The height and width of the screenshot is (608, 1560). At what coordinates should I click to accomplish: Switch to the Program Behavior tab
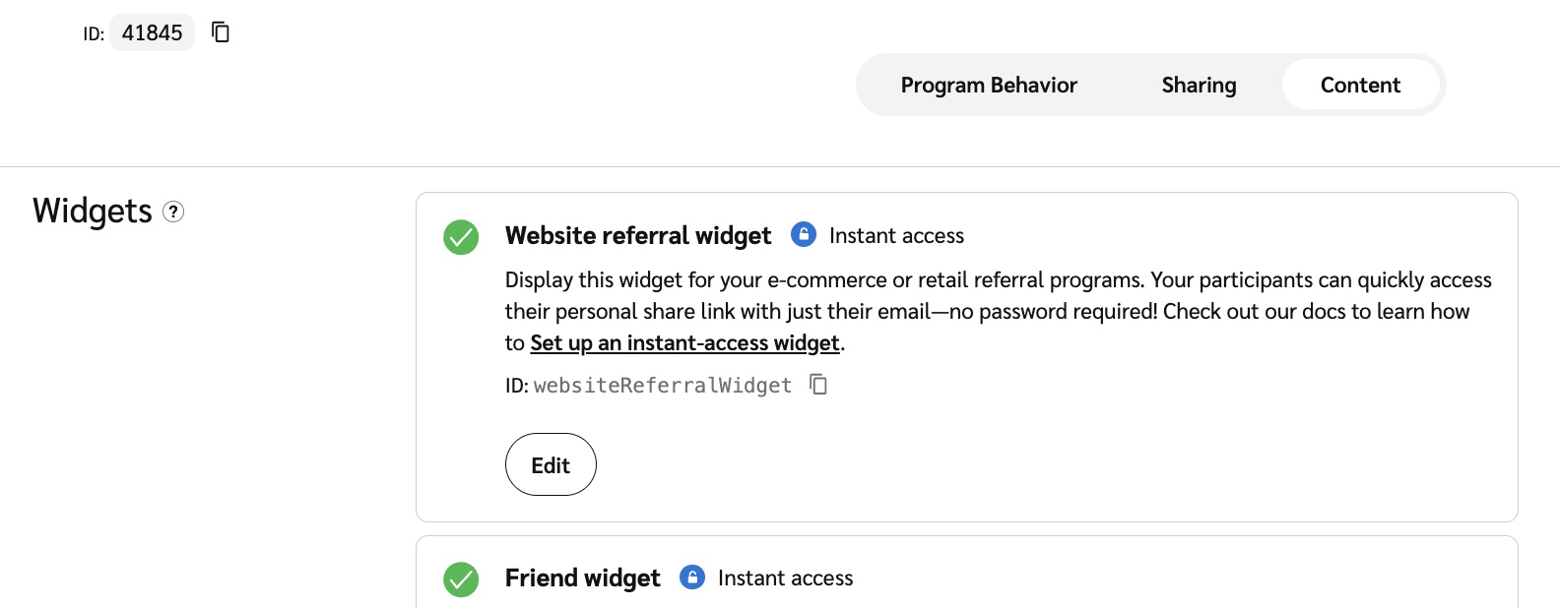point(989,86)
